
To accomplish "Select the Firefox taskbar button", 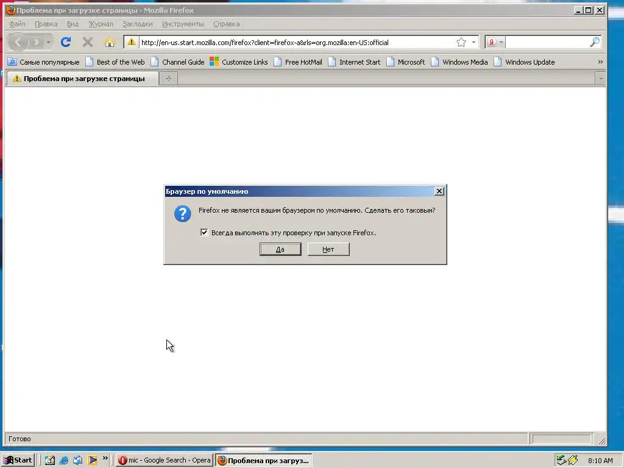I will (264, 461).
